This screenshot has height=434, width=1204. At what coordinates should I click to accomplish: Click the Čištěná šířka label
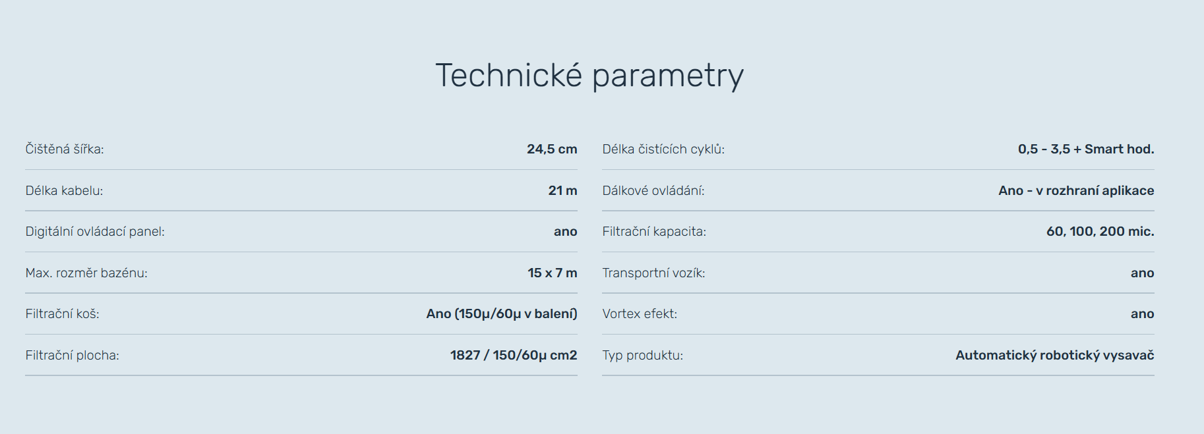pyautogui.click(x=65, y=149)
